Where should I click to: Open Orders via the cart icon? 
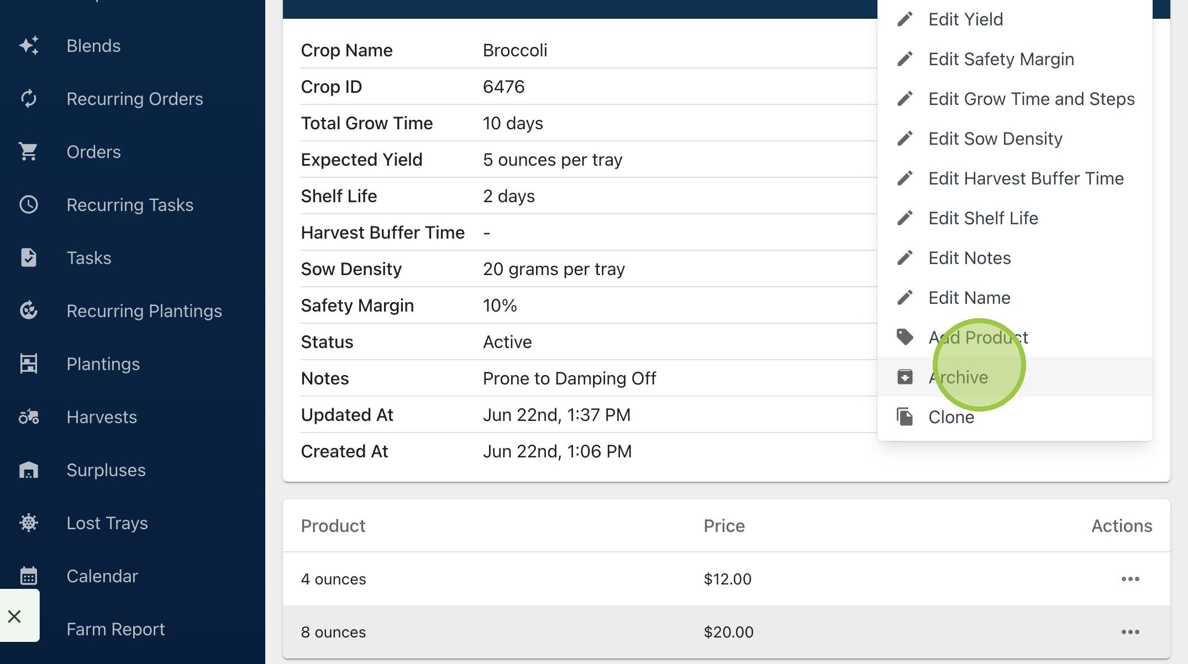coord(29,152)
